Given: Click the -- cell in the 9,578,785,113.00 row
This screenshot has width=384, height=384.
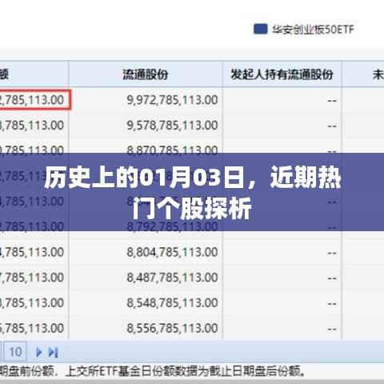Looking at the screenshot, I should point(332,126).
